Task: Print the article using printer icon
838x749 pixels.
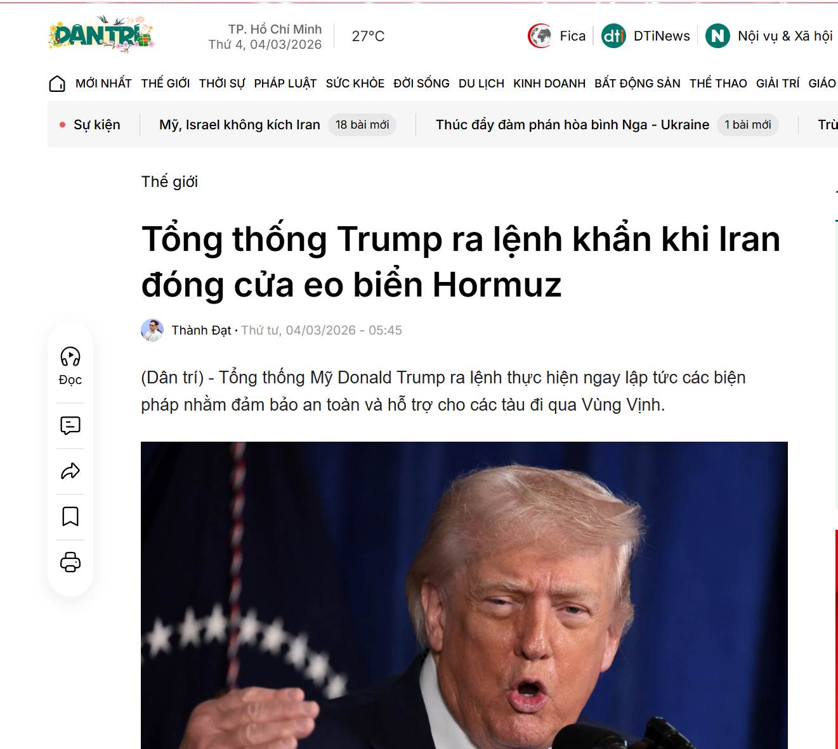Action: click(70, 562)
